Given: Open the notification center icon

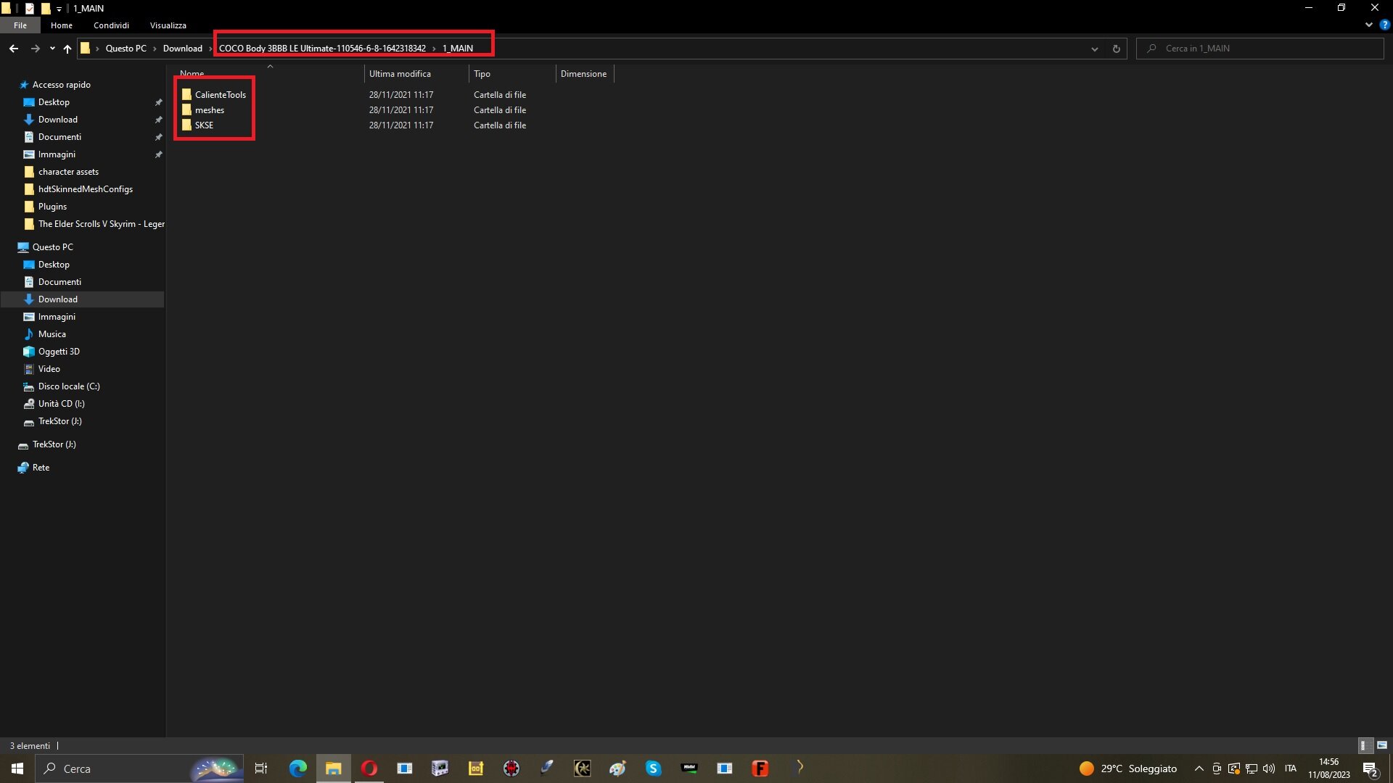Looking at the screenshot, I should [x=1370, y=768].
